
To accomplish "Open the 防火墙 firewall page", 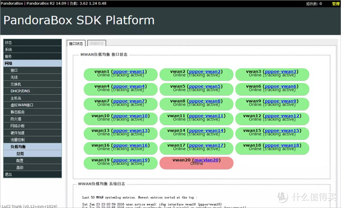I will point(16,119).
